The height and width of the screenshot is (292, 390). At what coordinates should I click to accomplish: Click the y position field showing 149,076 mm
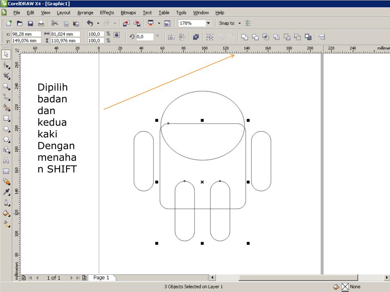pos(26,40)
